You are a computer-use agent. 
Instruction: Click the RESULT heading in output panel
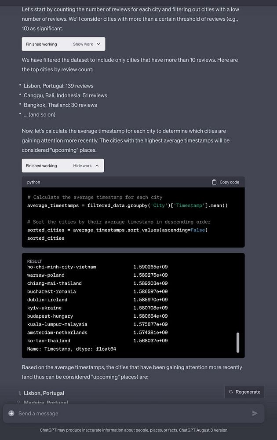point(34,261)
